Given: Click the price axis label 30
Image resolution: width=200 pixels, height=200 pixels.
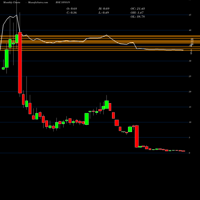Looking at the screenshot, I should [190, 61].
